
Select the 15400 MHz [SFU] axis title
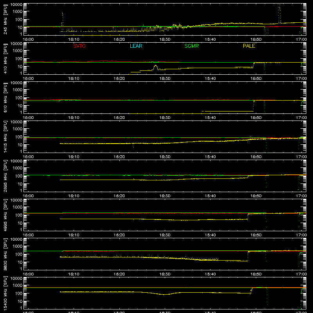click(5, 293)
